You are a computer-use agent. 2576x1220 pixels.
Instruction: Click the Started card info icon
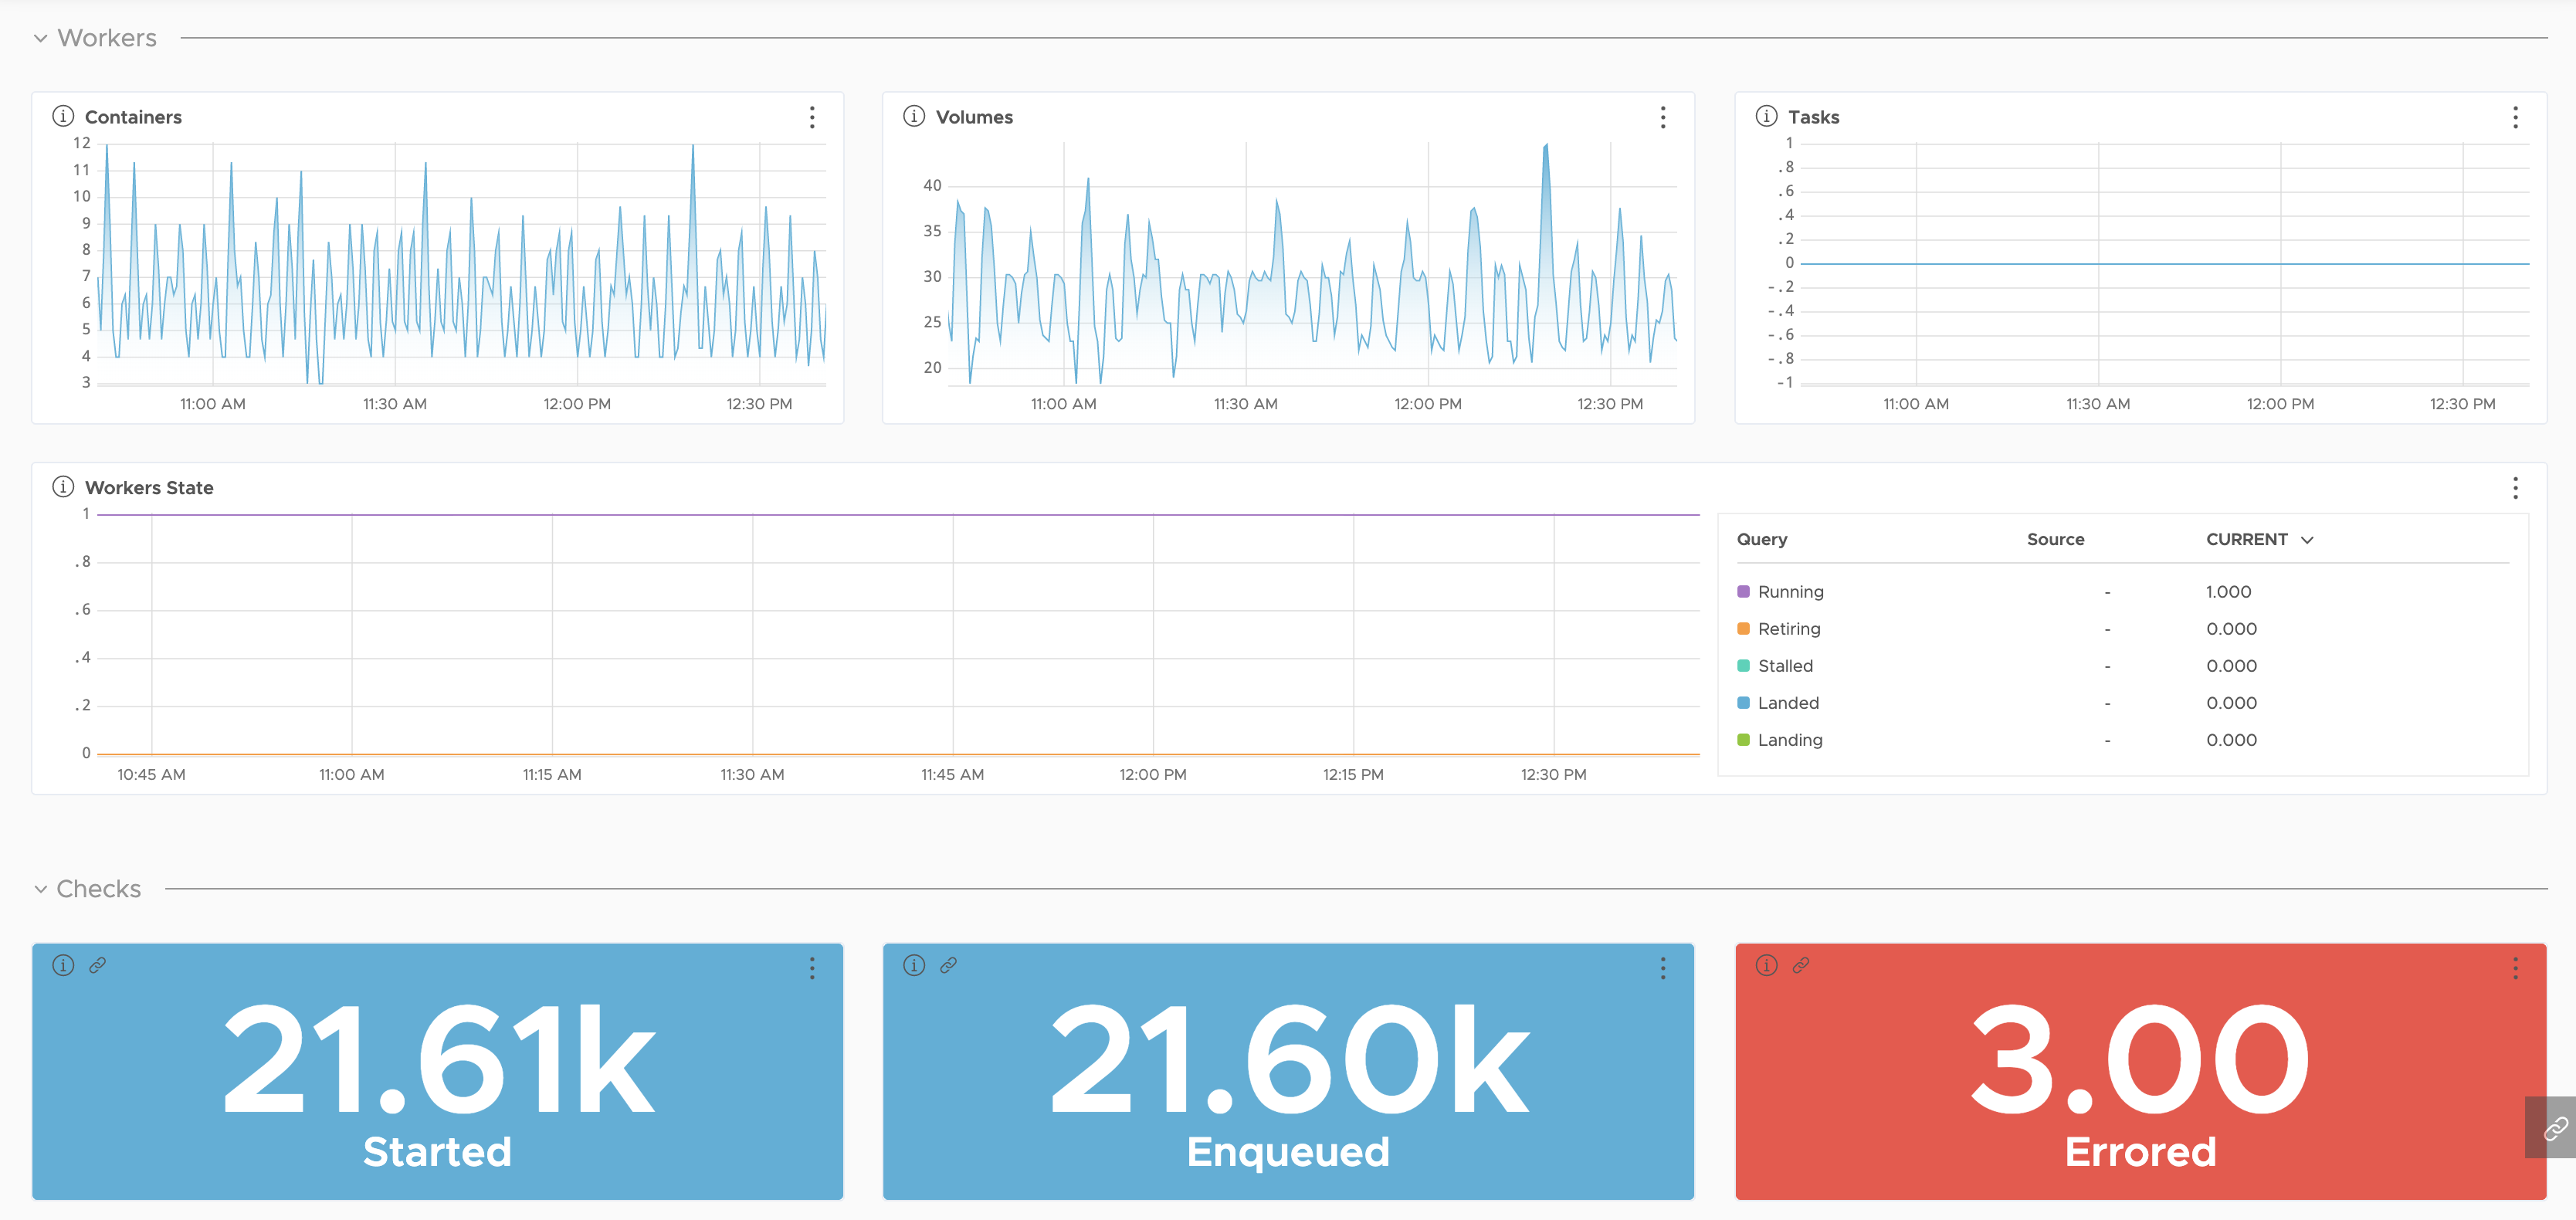click(x=63, y=965)
